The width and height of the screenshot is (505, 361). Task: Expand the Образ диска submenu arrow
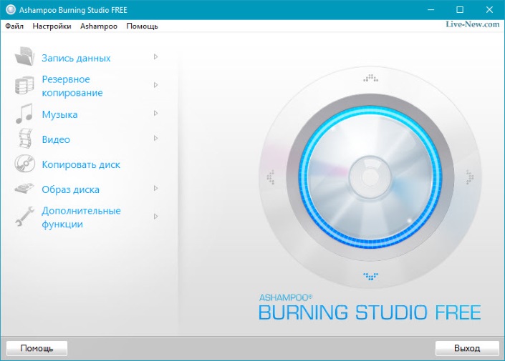pos(155,189)
